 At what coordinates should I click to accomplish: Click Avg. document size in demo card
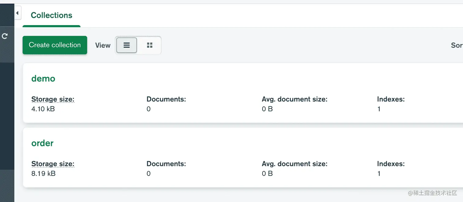click(x=295, y=99)
